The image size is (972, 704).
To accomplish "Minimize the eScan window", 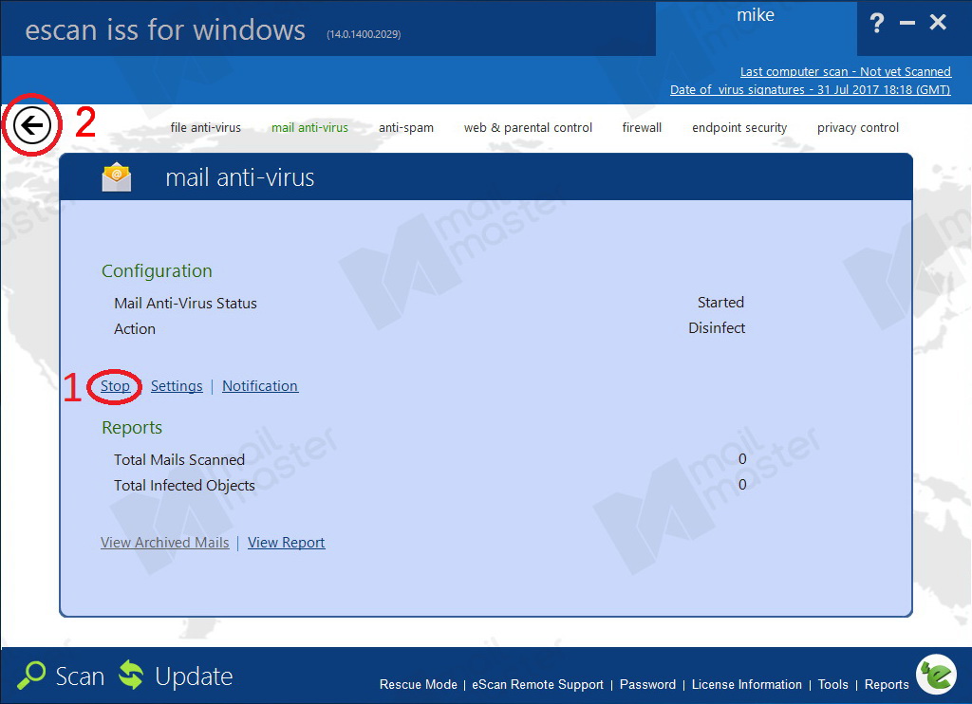I will (x=907, y=23).
